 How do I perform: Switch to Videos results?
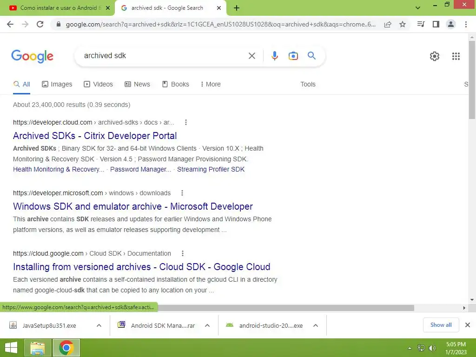(x=99, y=85)
